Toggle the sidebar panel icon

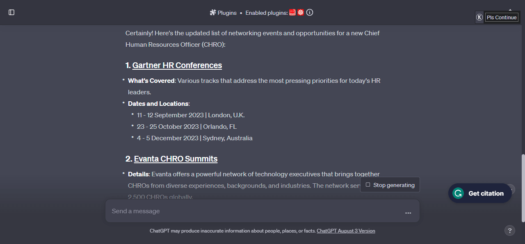11,12
